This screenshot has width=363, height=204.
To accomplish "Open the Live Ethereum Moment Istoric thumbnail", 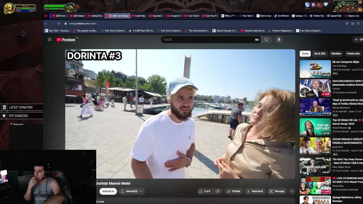I will [315, 185].
